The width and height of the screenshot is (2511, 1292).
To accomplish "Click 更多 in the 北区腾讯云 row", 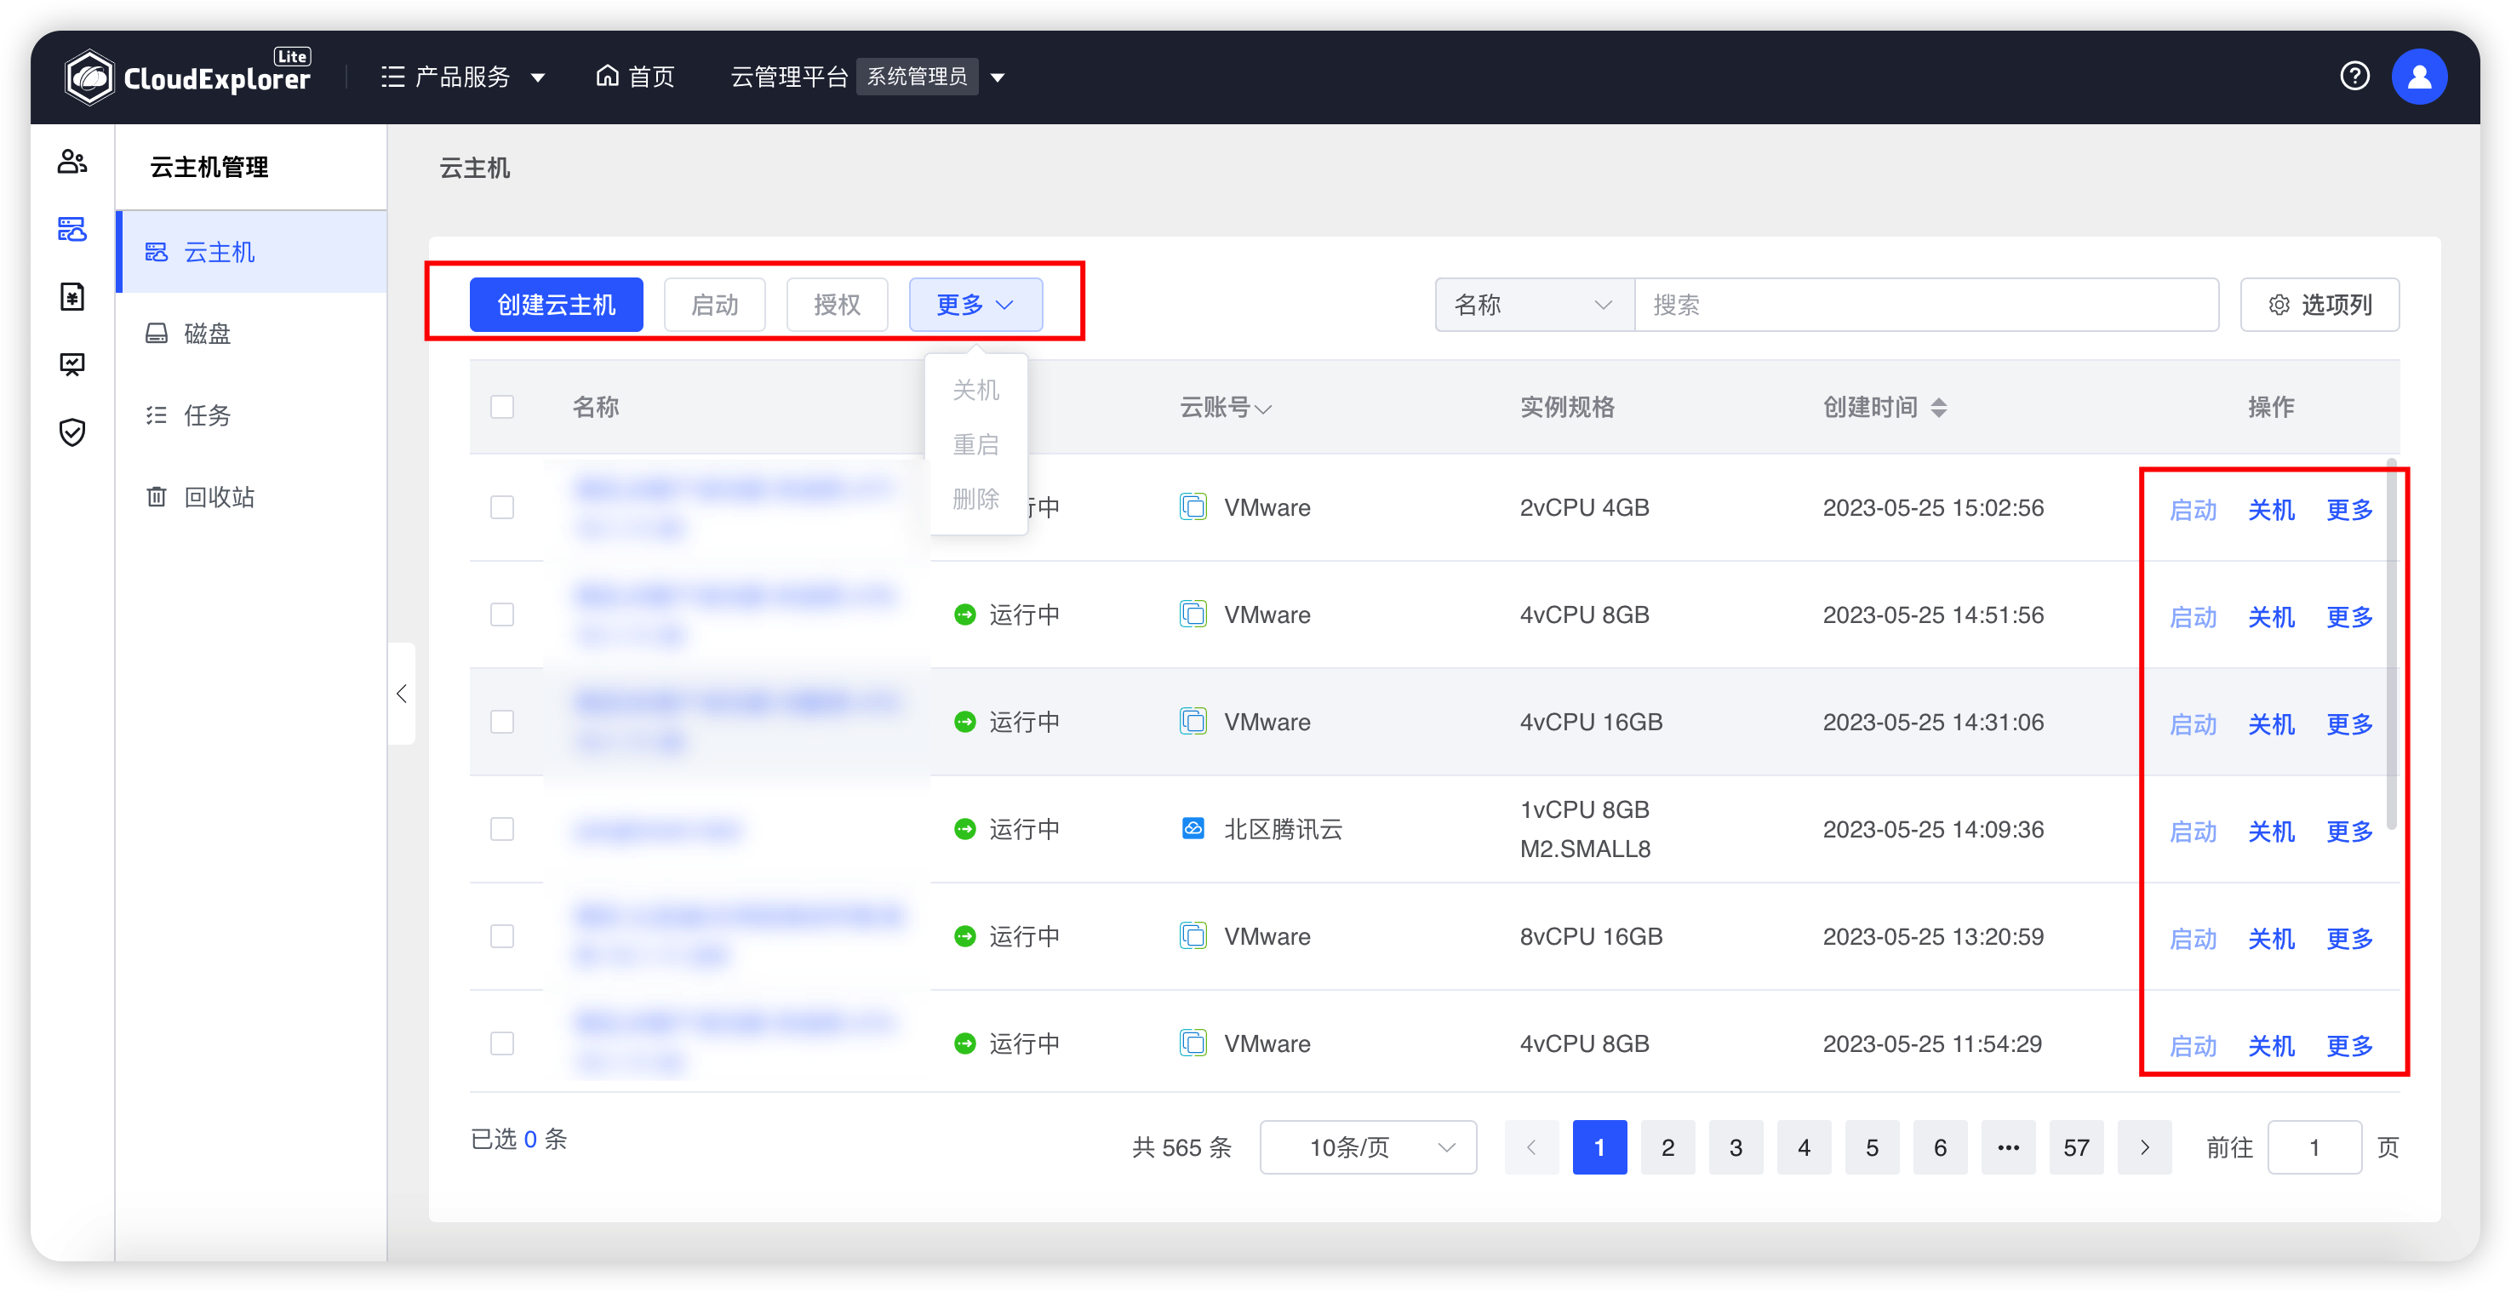I will pos(2348,832).
